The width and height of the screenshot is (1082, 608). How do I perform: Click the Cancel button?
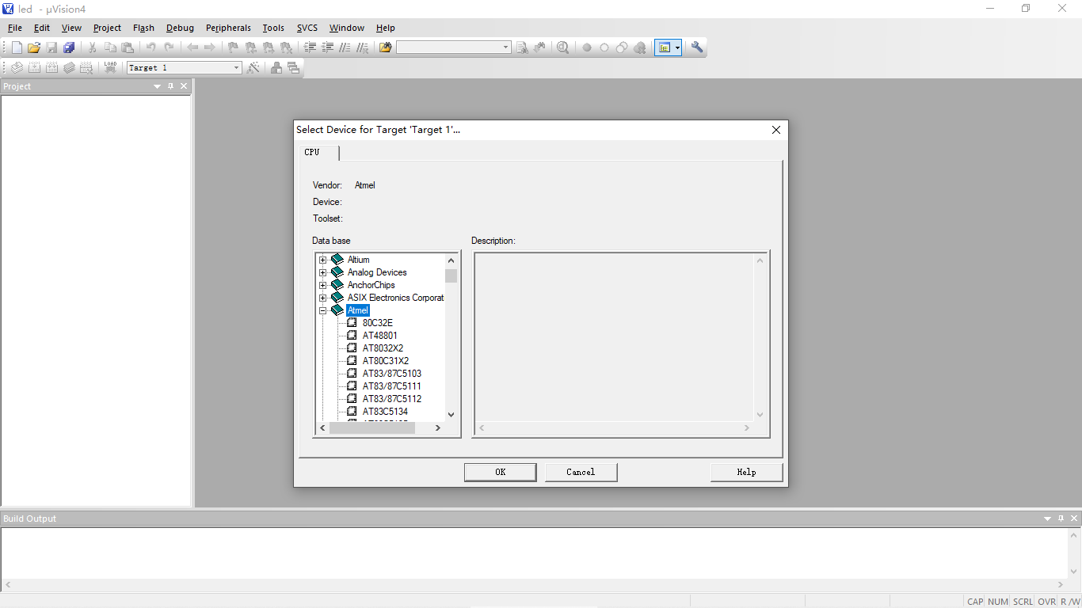581,472
